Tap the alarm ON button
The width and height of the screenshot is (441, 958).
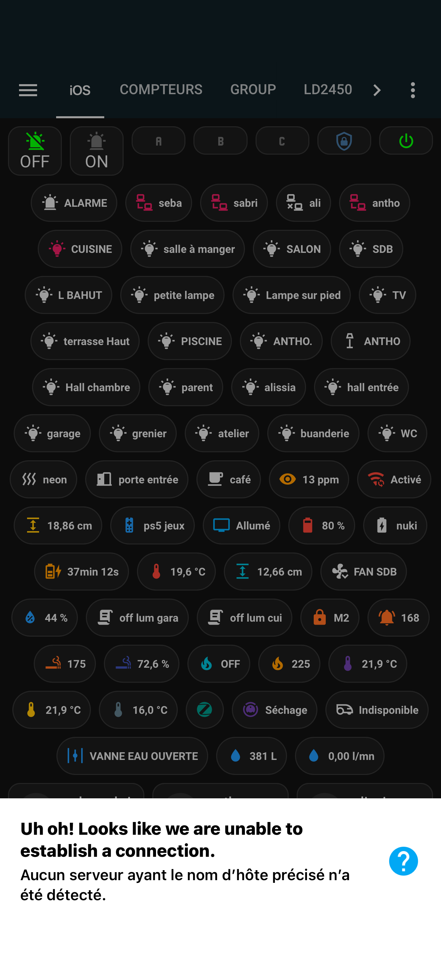97,151
